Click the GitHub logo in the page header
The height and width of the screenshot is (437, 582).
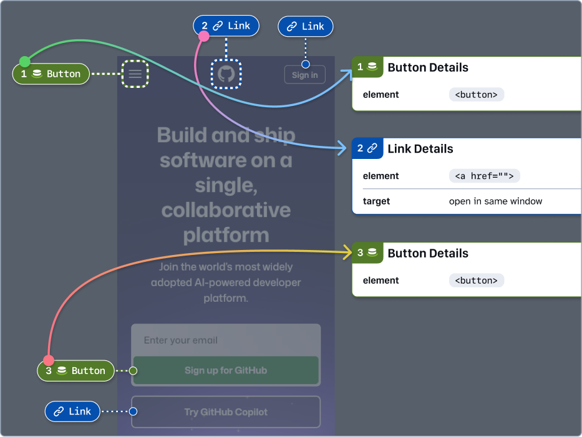tap(226, 74)
